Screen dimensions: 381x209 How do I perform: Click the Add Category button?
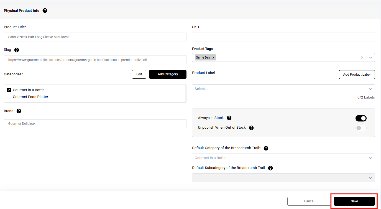tap(168, 74)
